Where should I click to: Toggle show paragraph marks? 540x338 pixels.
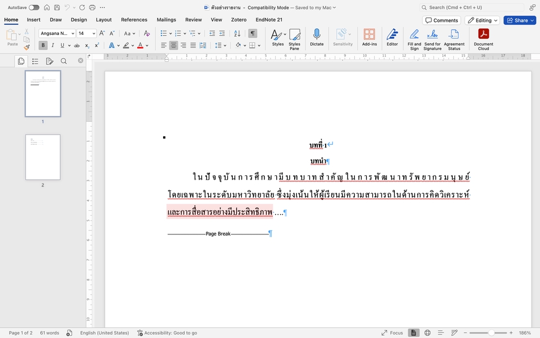click(253, 33)
